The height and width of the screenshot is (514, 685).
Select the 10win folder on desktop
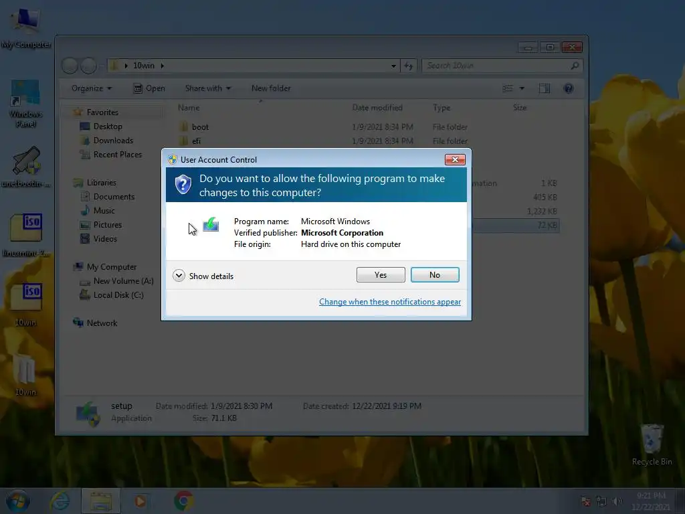tap(26, 375)
